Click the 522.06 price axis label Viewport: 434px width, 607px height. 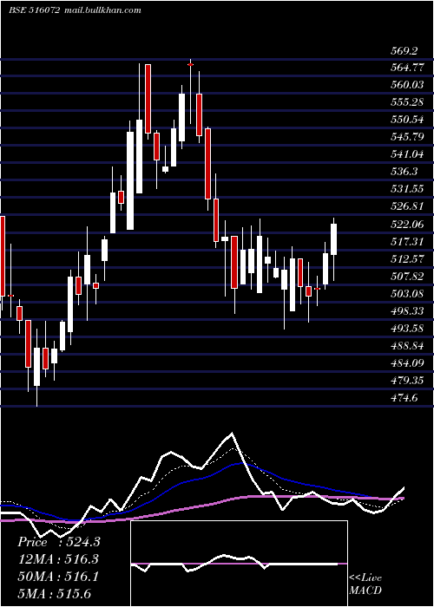pos(407,225)
